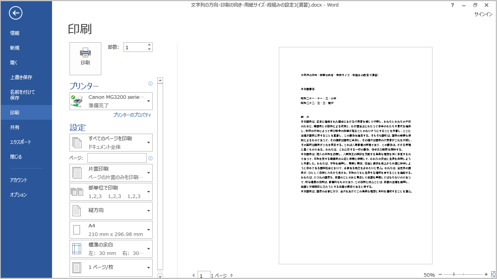Decrease the 部数 copies count
This screenshot has height=279, width=497.
(149, 49)
